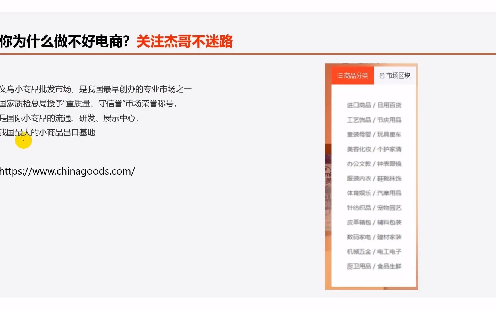Select the 玩具童车 category
The width and height of the screenshot is (496, 310).
tap(389, 135)
